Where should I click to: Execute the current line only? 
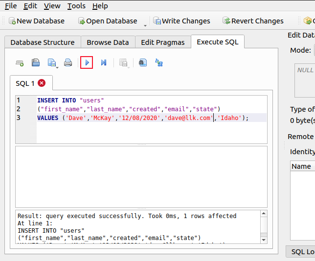pyautogui.click(x=104, y=62)
